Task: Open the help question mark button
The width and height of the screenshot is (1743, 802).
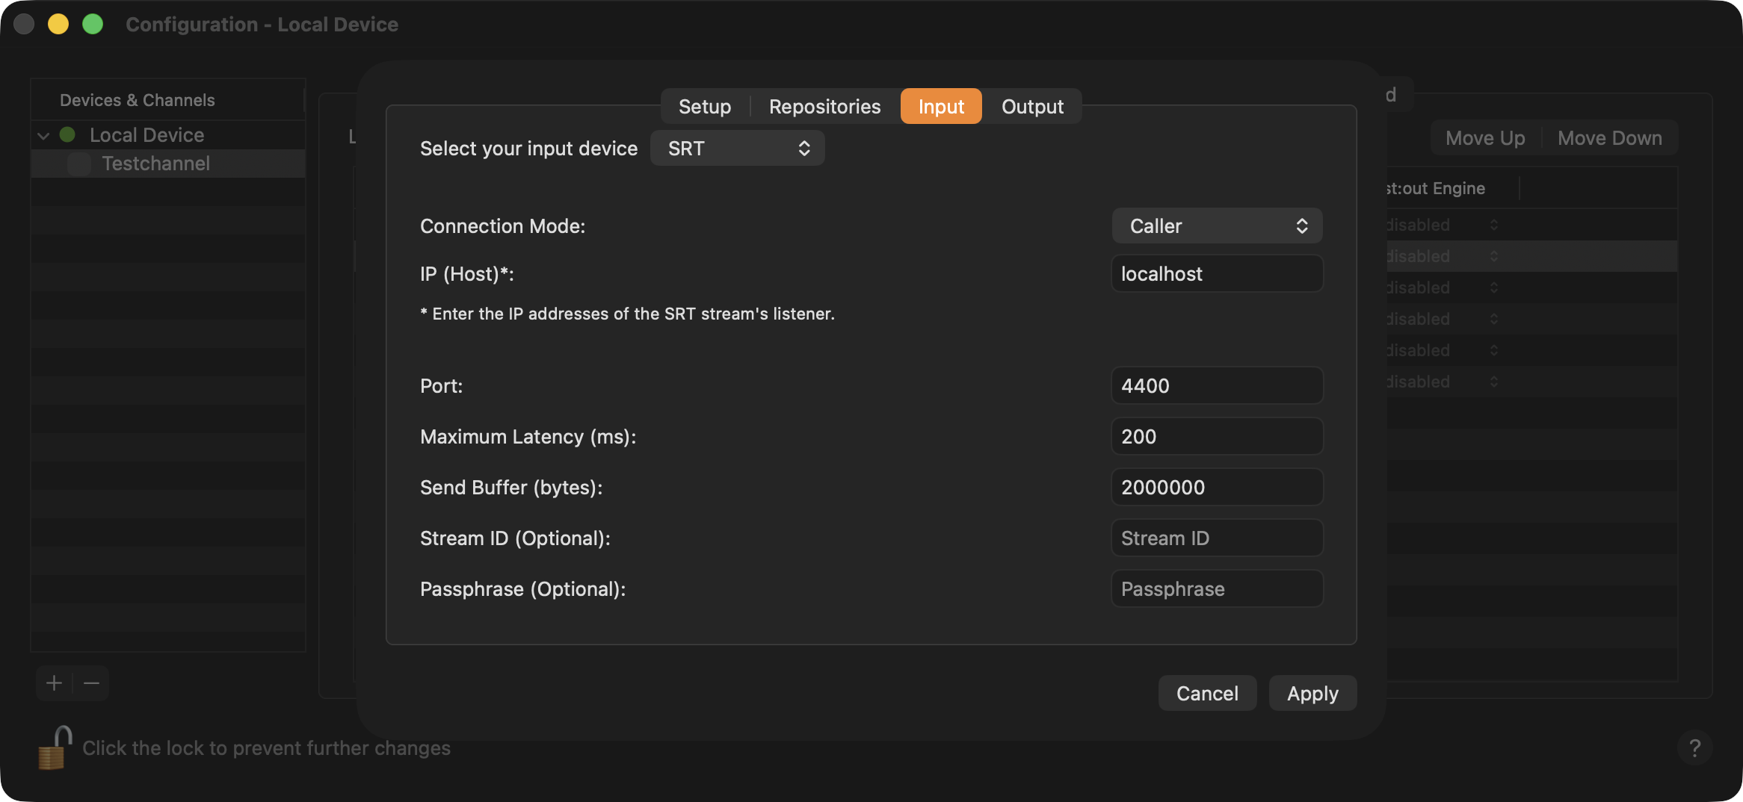Action: [x=1694, y=747]
